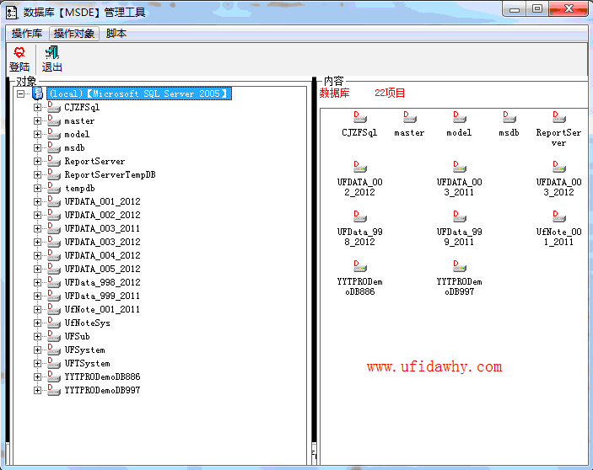Viewport: 593px width, 470px height.
Task: Open the 脚本 menu
Action: pyautogui.click(x=116, y=34)
